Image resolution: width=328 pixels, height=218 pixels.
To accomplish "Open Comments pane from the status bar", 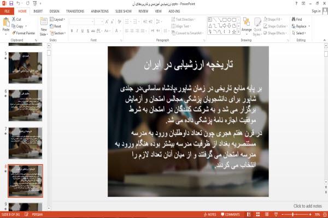I will [230, 214].
